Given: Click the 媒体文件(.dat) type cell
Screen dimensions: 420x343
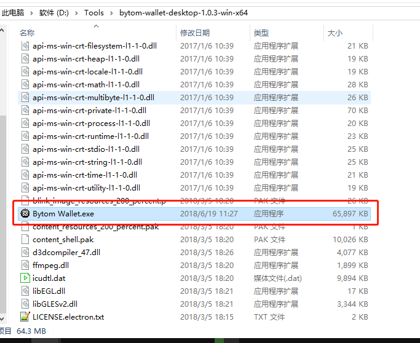Looking at the screenshot, I should [278, 278].
